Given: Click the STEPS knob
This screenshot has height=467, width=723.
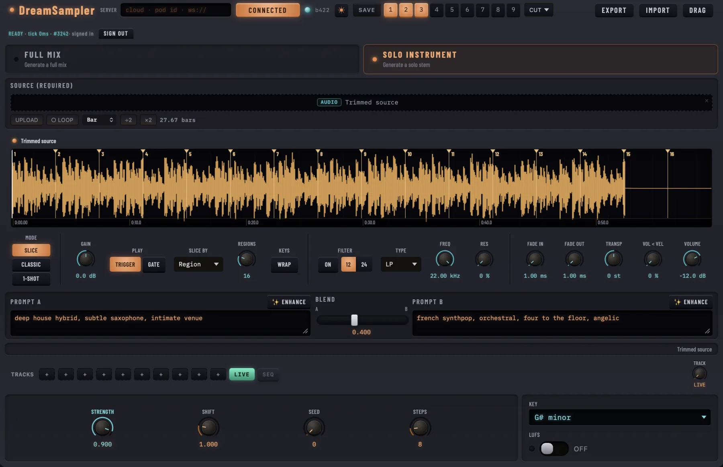Looking at the screenshot, I should (x=420, y=428).
